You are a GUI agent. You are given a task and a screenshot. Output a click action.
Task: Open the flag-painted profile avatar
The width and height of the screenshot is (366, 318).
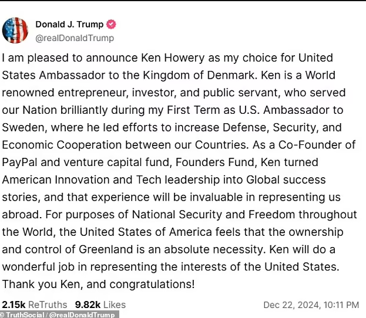(15, 31)
